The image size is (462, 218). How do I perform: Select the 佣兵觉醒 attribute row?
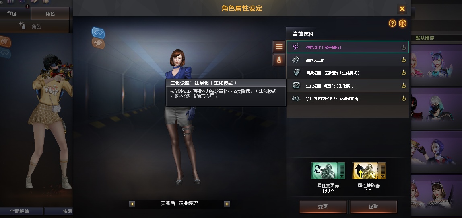click(x=348, y=73)
